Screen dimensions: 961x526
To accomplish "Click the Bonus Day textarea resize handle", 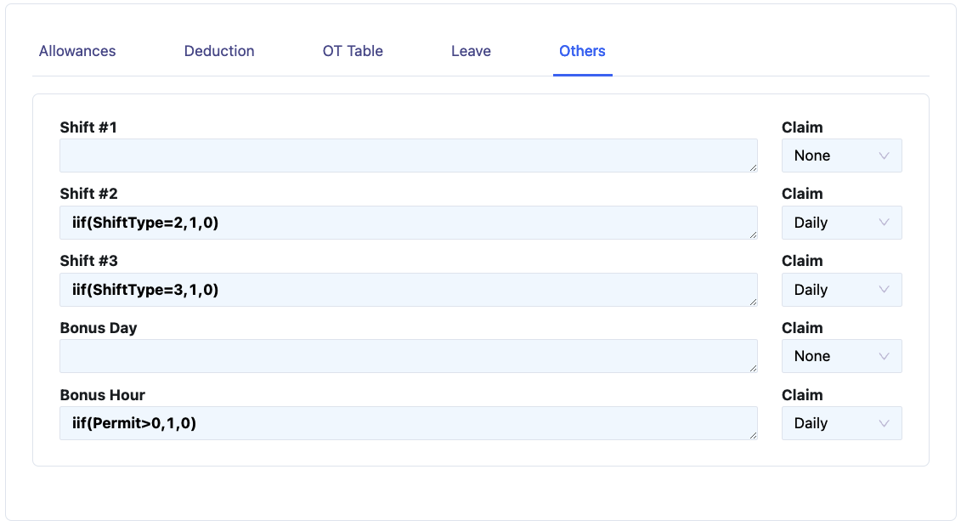I will tap(753, 368).
